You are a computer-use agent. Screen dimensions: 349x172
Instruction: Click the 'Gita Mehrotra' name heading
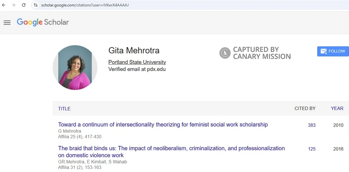coord(134,51)
